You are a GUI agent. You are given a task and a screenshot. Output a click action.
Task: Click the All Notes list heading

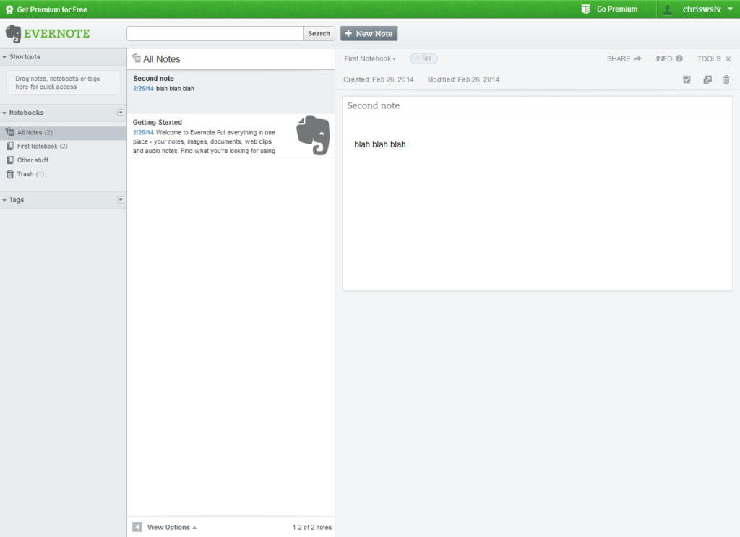click(161, 59)
